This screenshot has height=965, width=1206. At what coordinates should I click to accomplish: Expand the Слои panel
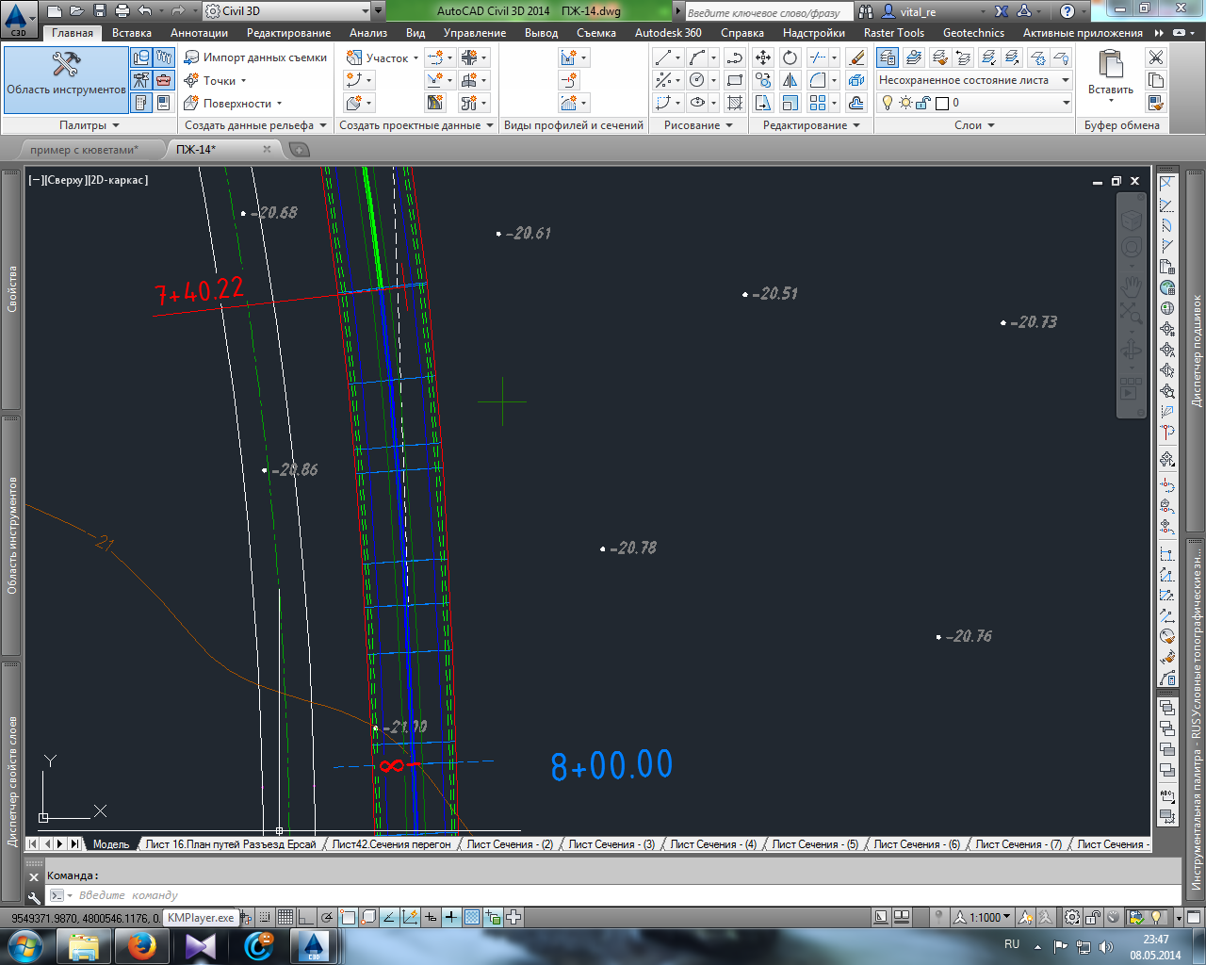click(x=974, y=125)
